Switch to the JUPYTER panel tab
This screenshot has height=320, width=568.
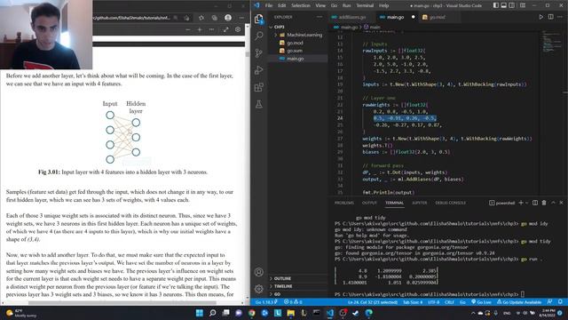tap(419, 203)
